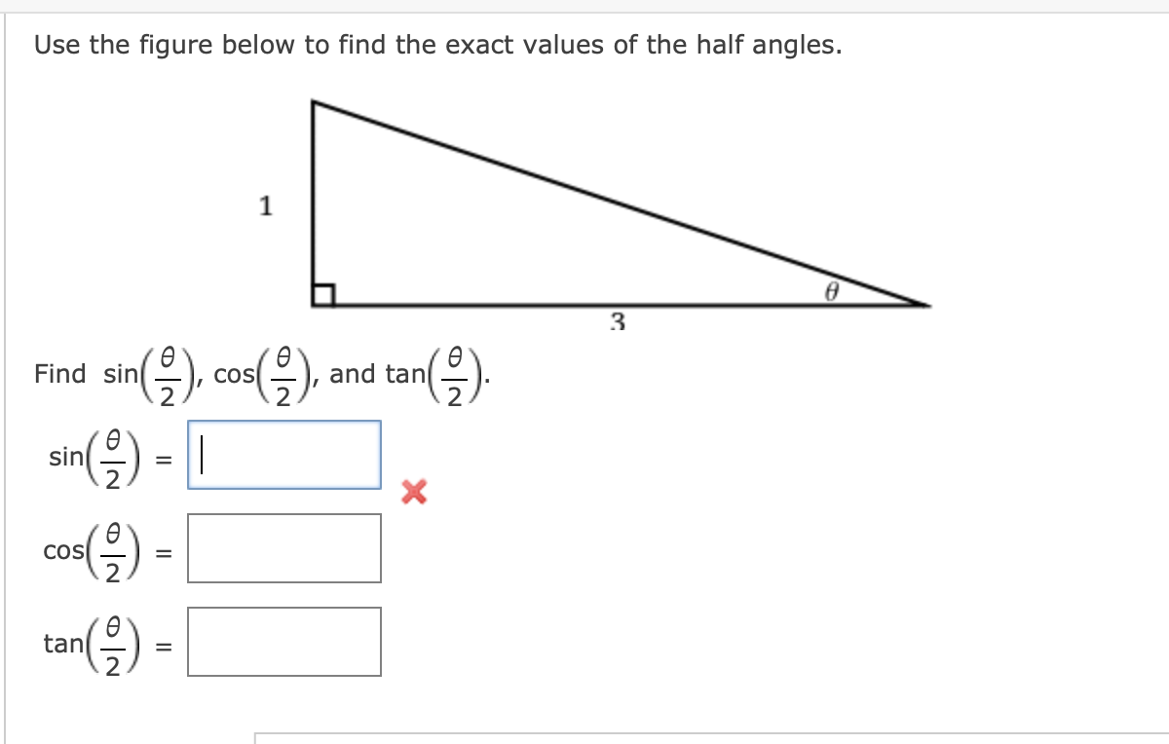Select the tan(θ/2) answer input field
This screenshot has height=744, width=1169.
(283, 641)
